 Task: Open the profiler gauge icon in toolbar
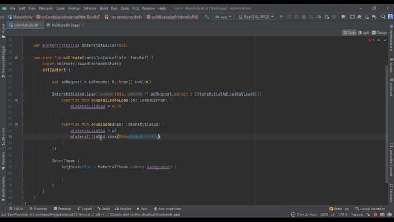coord(319,17)
